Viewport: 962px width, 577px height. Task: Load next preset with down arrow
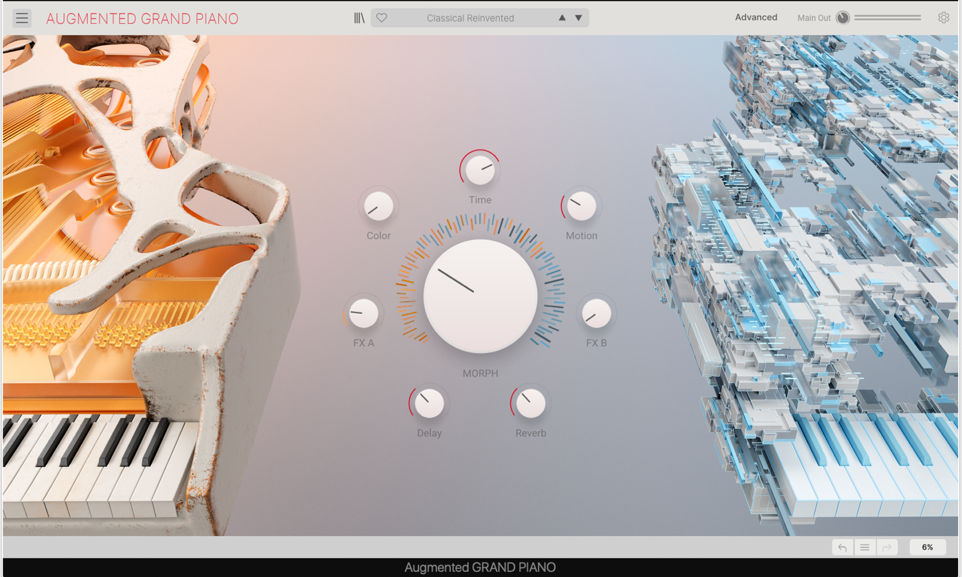click(x=579, y=18)
